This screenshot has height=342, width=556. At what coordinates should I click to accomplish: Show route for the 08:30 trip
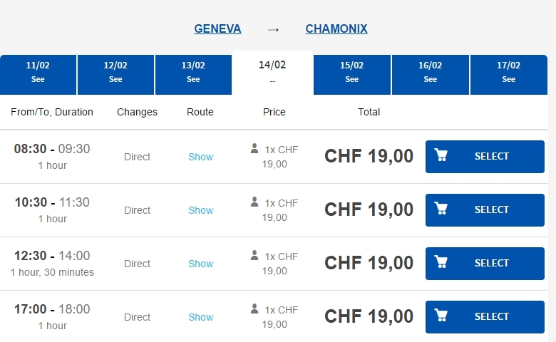click(x=201, y=157)
